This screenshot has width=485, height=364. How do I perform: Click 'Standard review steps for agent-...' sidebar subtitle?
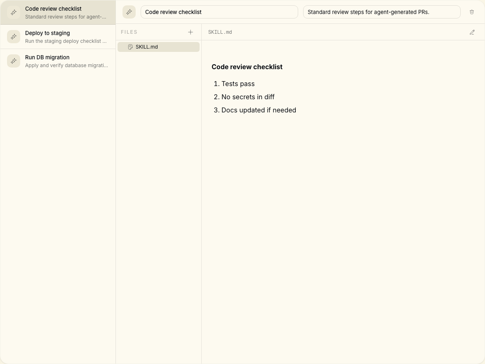coord(66,16)
